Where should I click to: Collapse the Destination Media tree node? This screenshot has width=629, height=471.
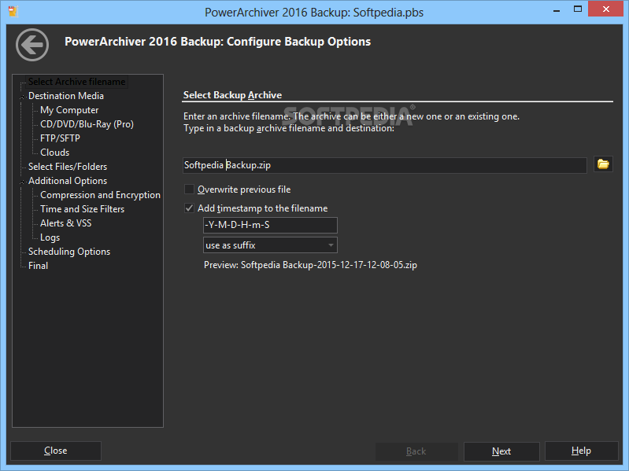coord(22,97)
